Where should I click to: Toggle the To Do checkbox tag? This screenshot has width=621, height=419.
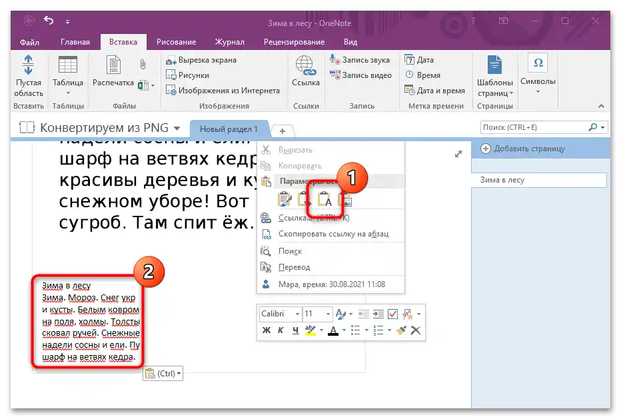(x=393, y=314)
